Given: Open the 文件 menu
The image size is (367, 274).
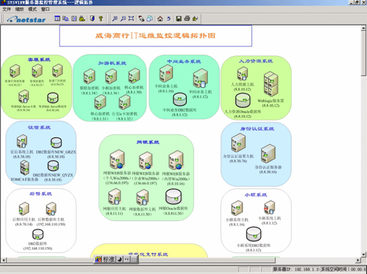Looking at the screenshot, I should tap(7, 9).
